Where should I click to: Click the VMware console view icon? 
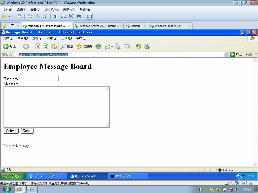(x=89, y=16)
